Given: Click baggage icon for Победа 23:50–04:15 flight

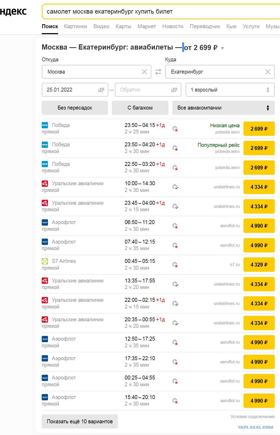Looking at the screenshot, I should click(175, 129).
